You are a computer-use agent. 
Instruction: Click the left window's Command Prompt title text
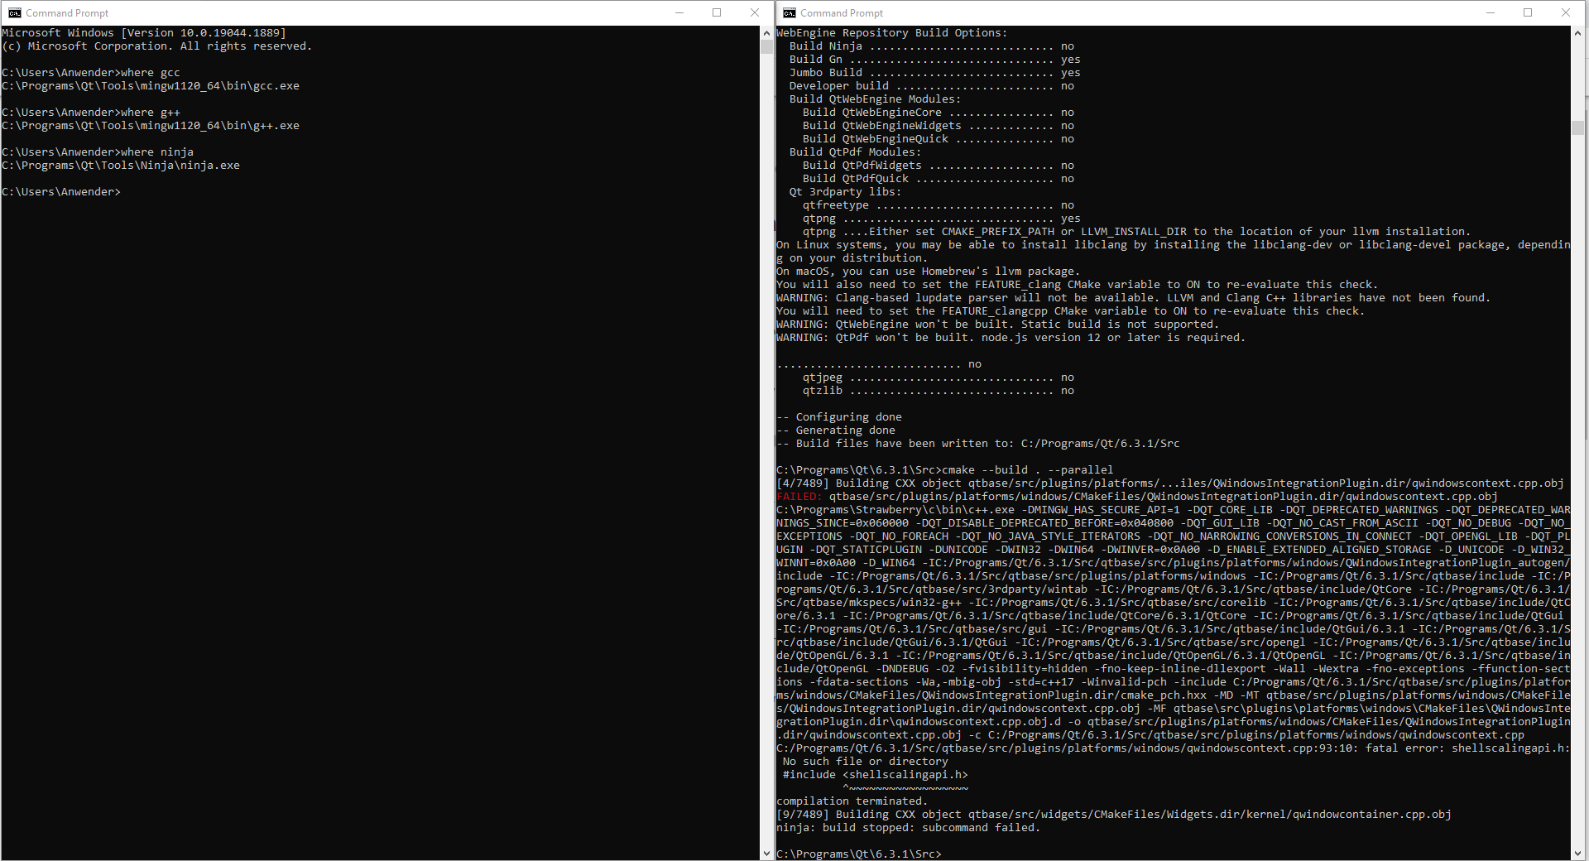pos(66,12)
